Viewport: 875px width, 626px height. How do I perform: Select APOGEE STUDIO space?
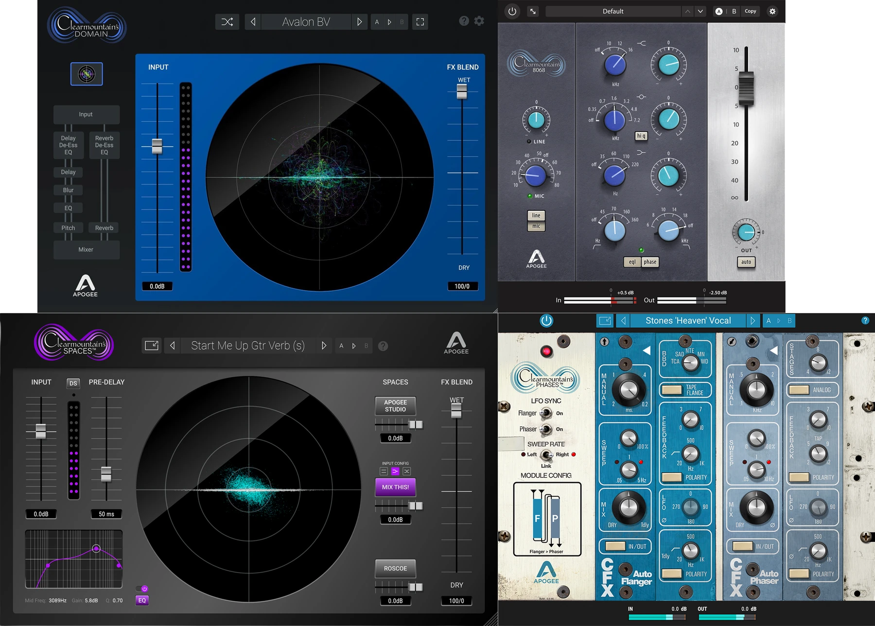pyautogui.click(x=395, y=406)
